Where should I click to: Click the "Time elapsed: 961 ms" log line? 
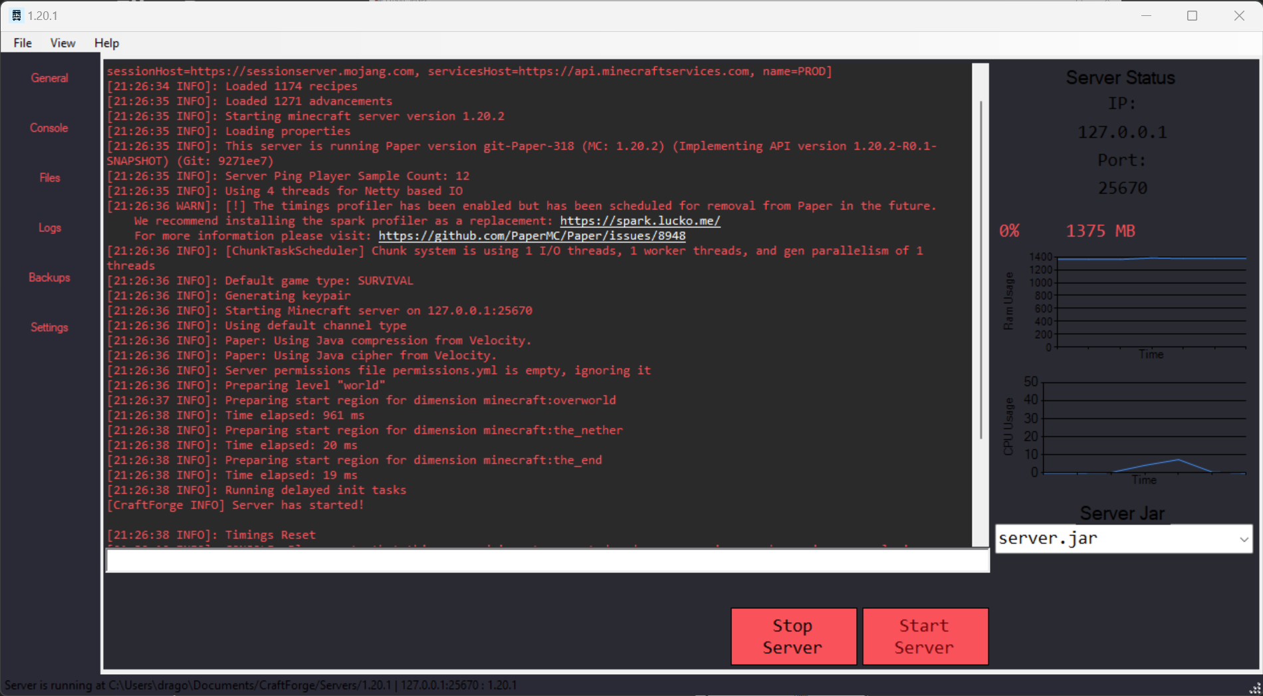pos(236,415)
